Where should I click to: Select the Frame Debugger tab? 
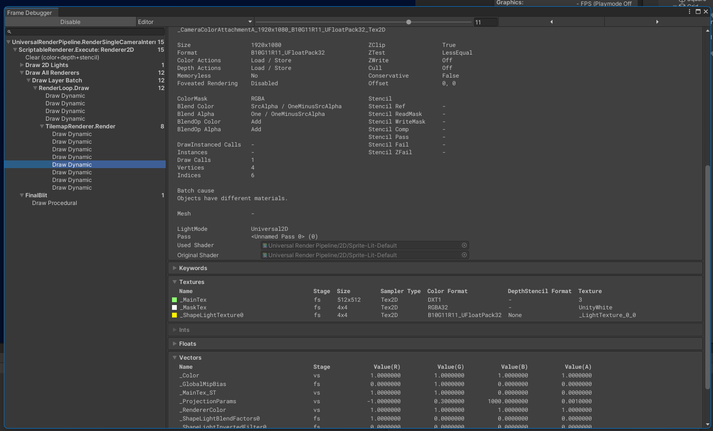pyautogui.click(x=30, y=13)
